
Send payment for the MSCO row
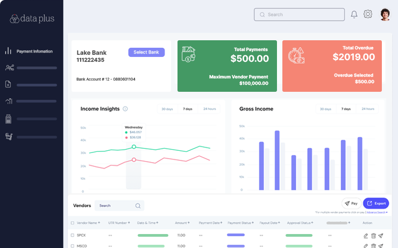coord(380,246)
